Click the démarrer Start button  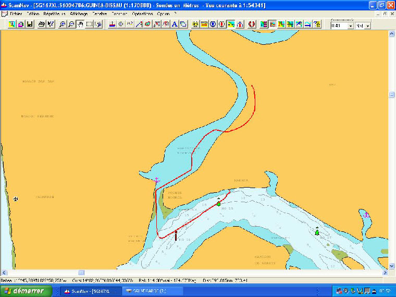(24, 291)
